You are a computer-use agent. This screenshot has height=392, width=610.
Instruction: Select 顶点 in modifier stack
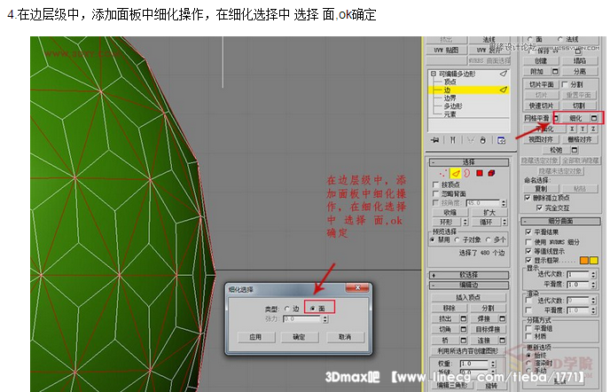450,82
